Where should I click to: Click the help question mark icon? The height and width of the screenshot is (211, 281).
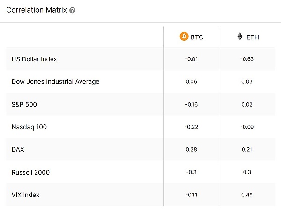[72, 10]
